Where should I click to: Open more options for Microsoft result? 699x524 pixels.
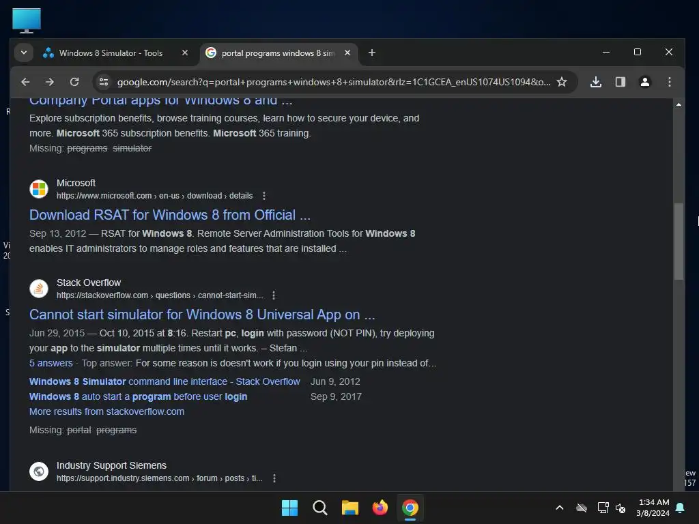tap(264, 196)
